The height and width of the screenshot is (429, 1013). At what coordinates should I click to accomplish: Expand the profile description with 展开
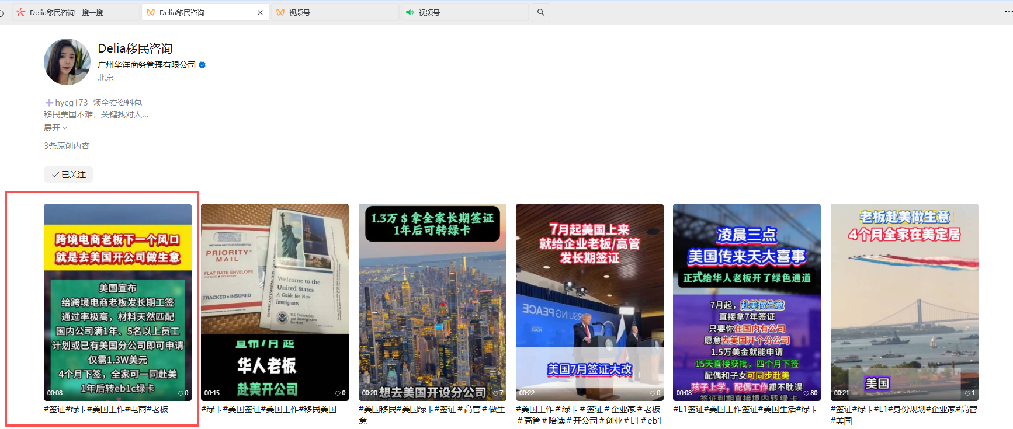(55, 128)
